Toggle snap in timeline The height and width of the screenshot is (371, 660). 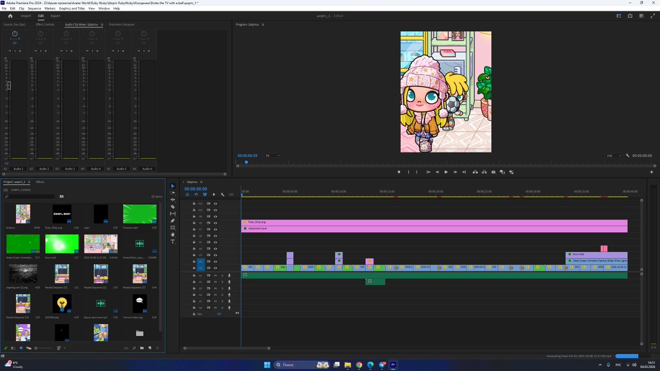[x=196, y=194]
